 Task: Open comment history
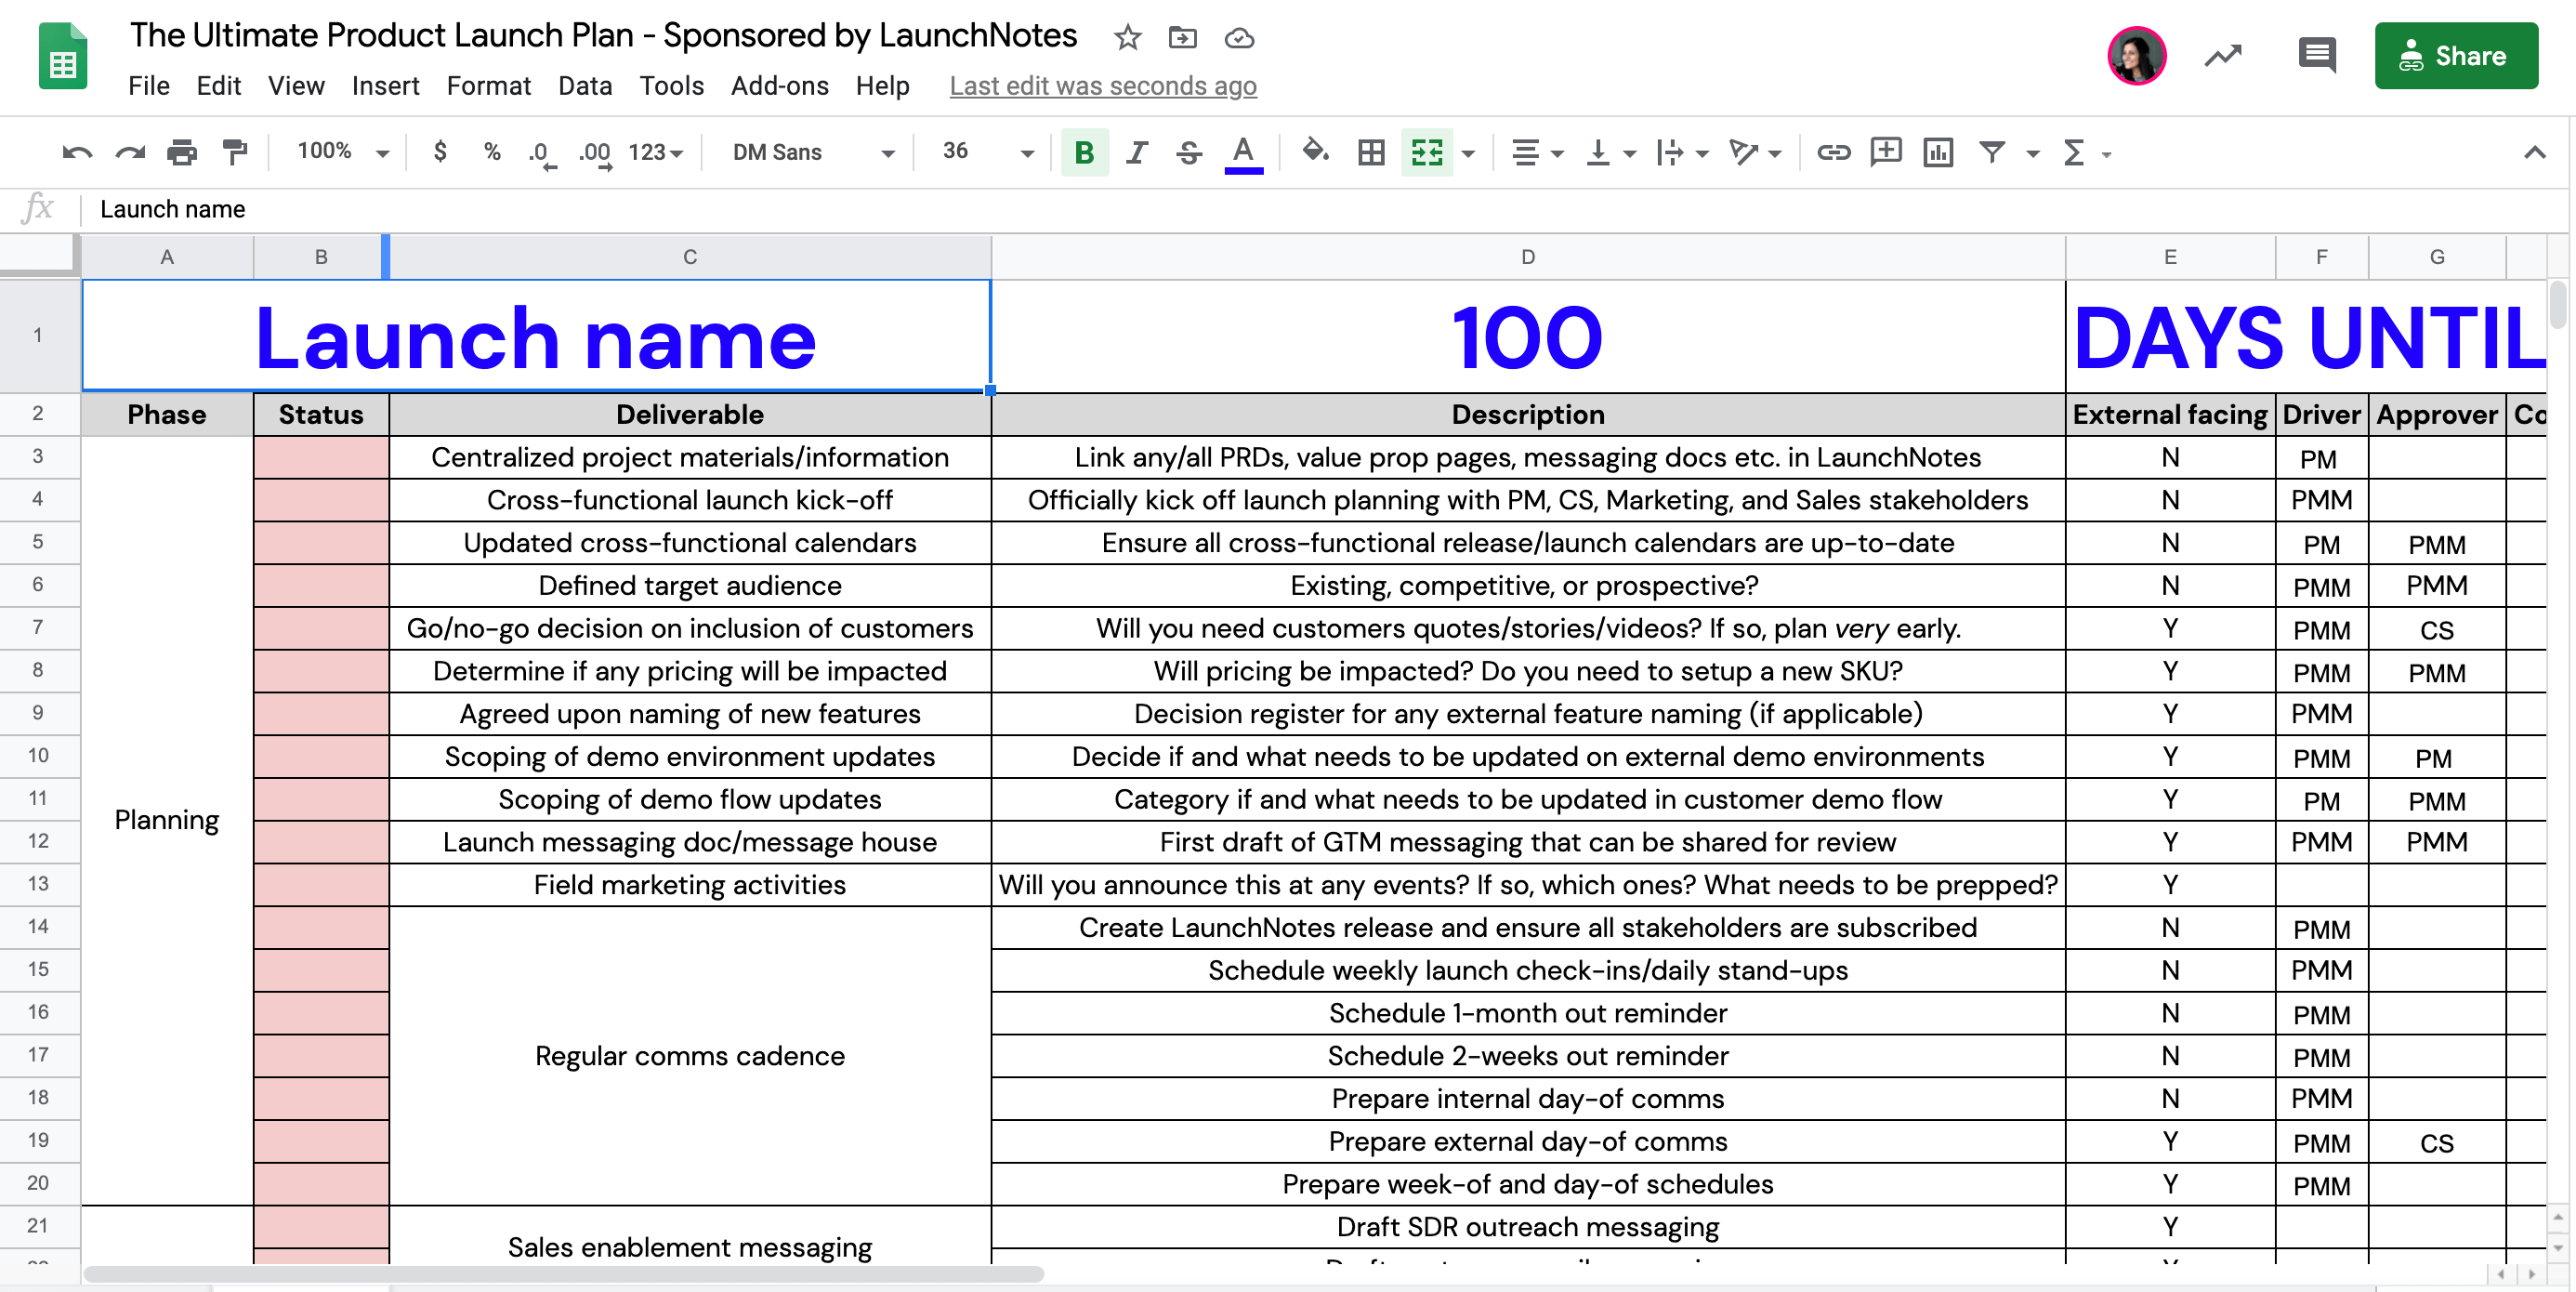click(x=2317, y=55)
